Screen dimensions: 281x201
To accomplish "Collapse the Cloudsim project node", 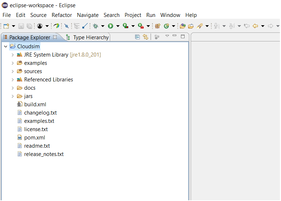I will [x=5, y=46].
